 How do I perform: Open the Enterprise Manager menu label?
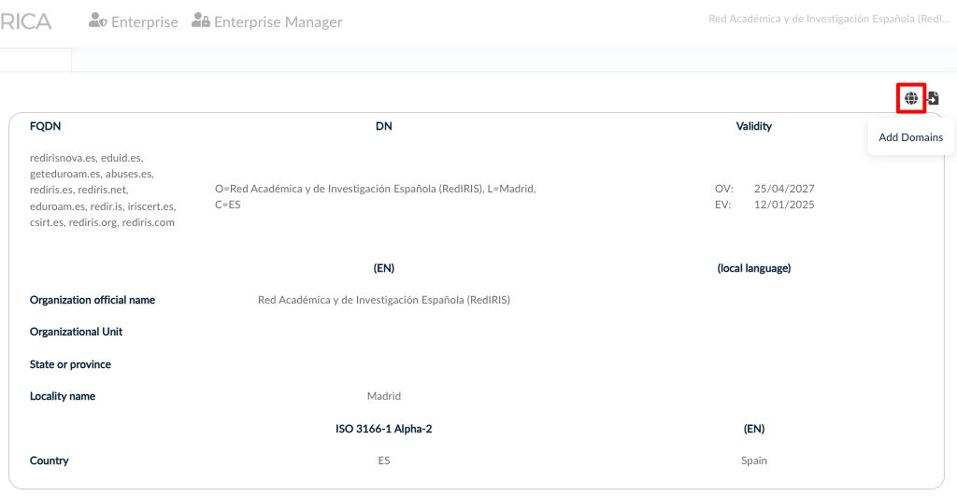click(x=278, y=21)
